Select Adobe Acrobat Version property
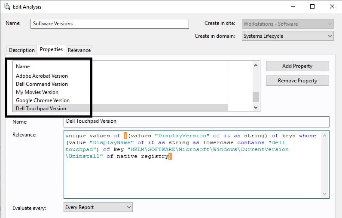Viewport: 342px width, 218px height. [x=42, y=76]
